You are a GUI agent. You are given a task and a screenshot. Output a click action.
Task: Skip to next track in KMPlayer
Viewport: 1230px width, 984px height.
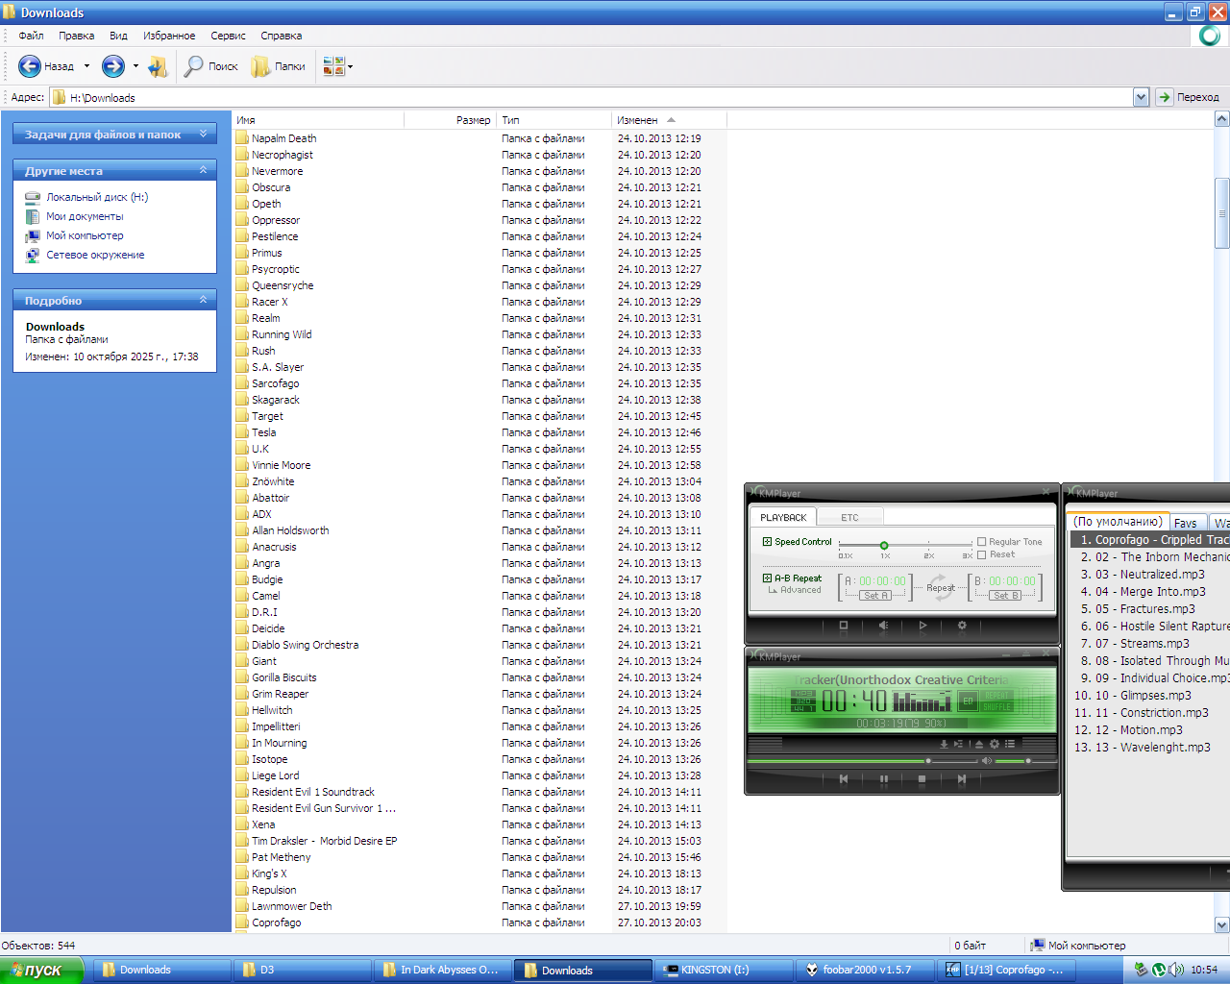961,779
